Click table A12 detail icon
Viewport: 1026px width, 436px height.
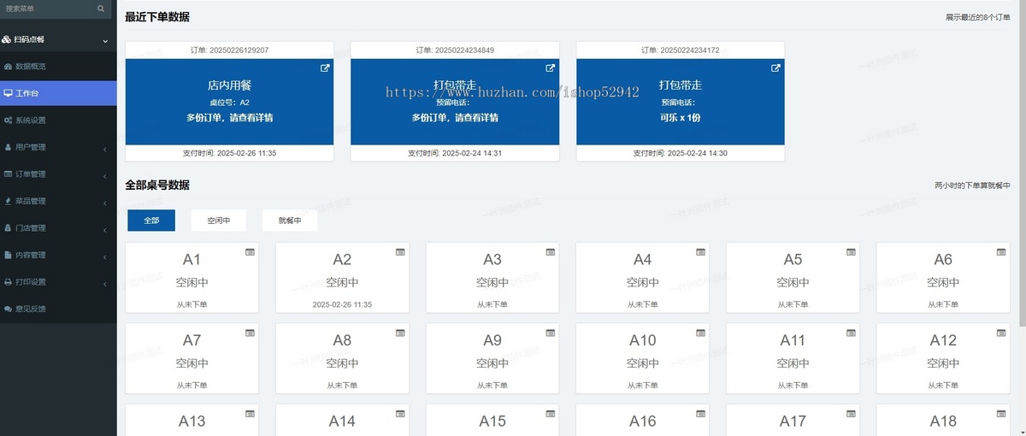click(x=1001, y=333)
